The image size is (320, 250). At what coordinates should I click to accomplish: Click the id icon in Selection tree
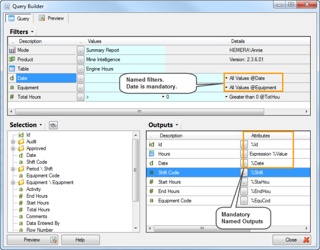click(x=21, y=135)
